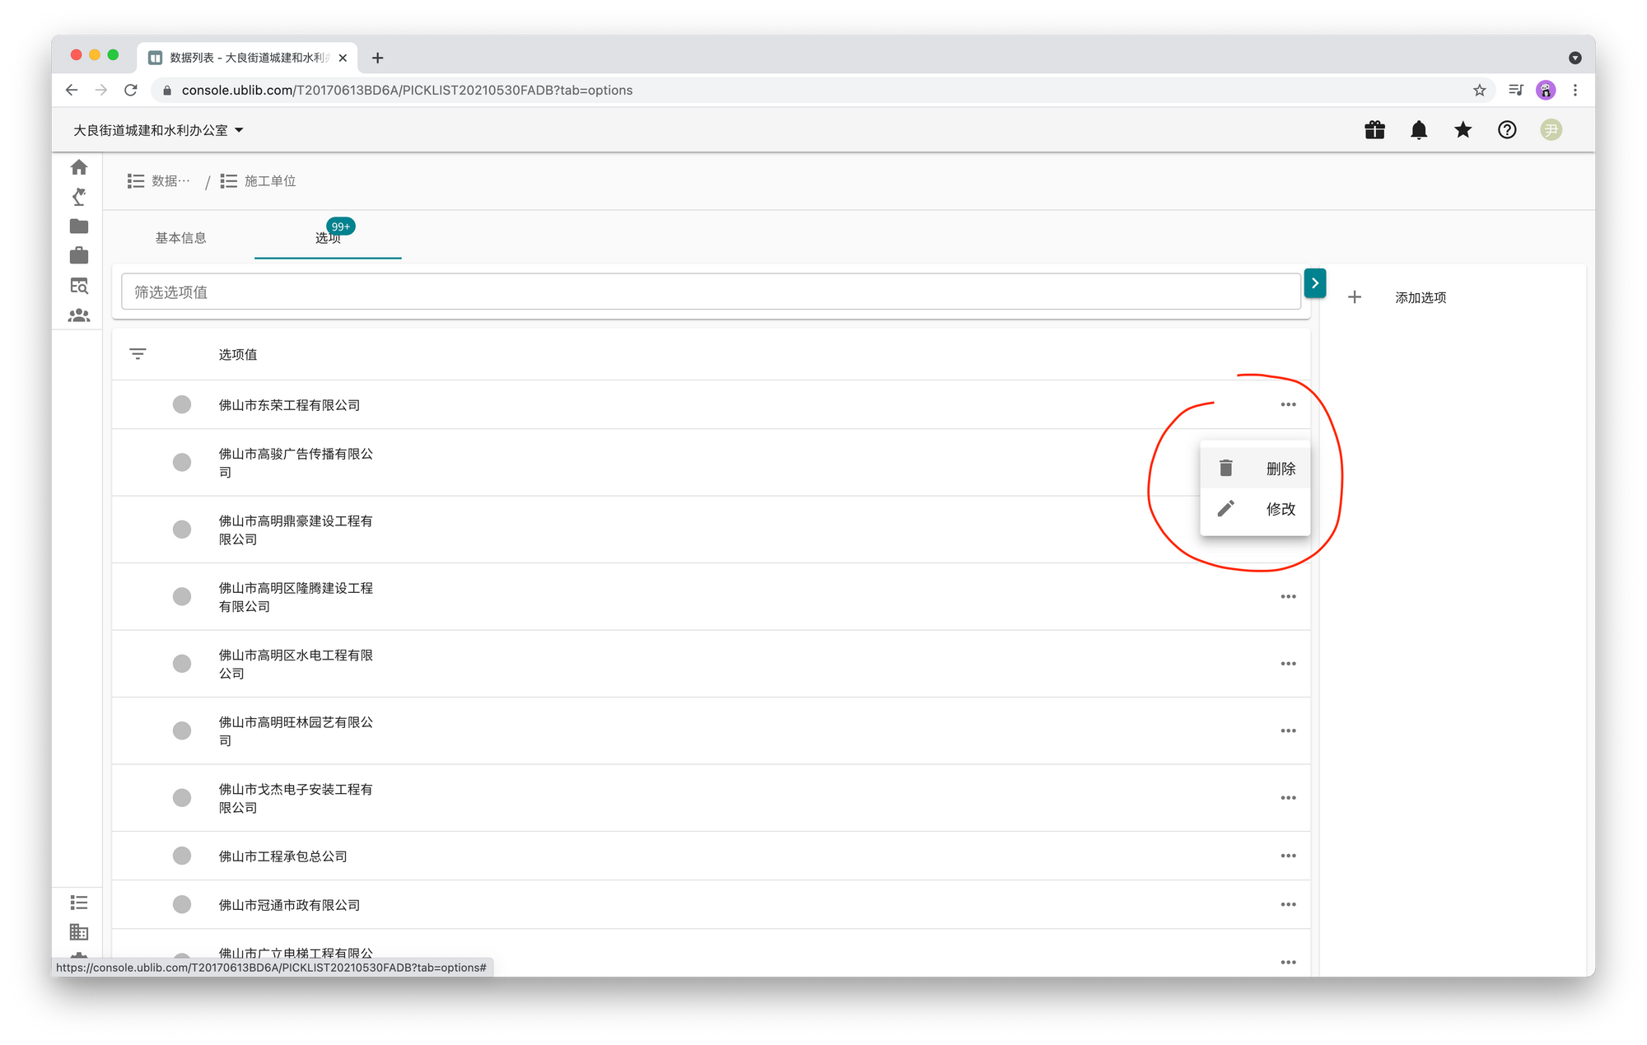Screen dimensions: 1647x1045
Task: Click the home icon in sidebar
Action: click(79, 167)
